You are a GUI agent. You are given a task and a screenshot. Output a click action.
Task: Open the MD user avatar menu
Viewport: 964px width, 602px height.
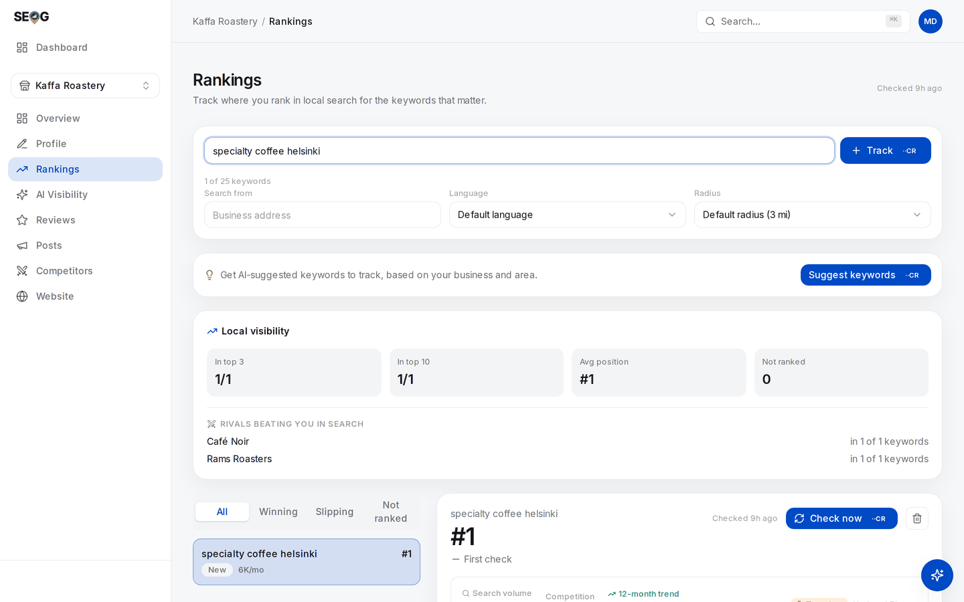pyautogui.click(x=931, y=21)
